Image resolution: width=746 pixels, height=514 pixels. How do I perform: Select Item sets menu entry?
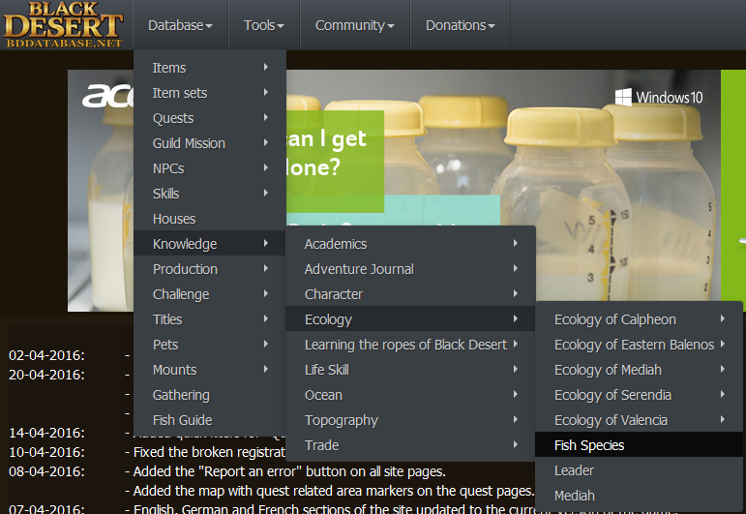(x=210, y=93)
